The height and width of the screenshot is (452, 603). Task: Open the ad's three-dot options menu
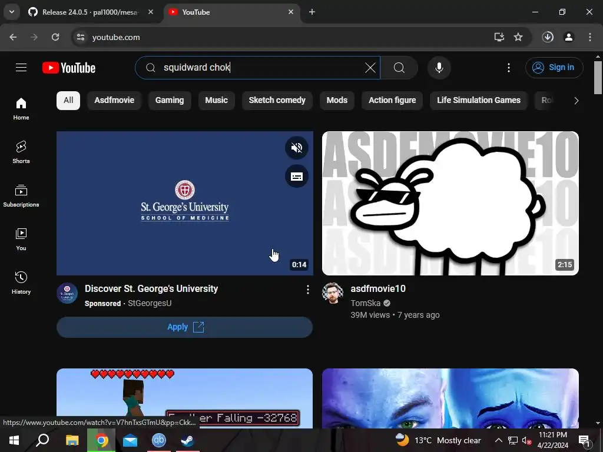tap(307, 290)
